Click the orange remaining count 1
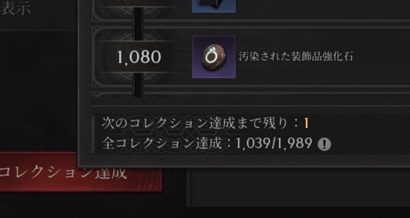 point(306,123)
